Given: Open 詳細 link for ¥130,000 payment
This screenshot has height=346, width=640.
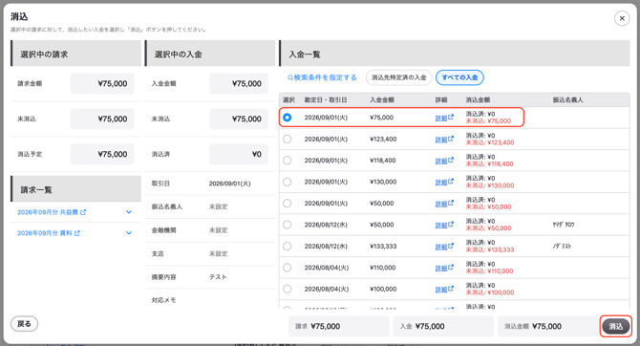Looking at the screenshot, I should pyautogui.click(x=444, y=183).
